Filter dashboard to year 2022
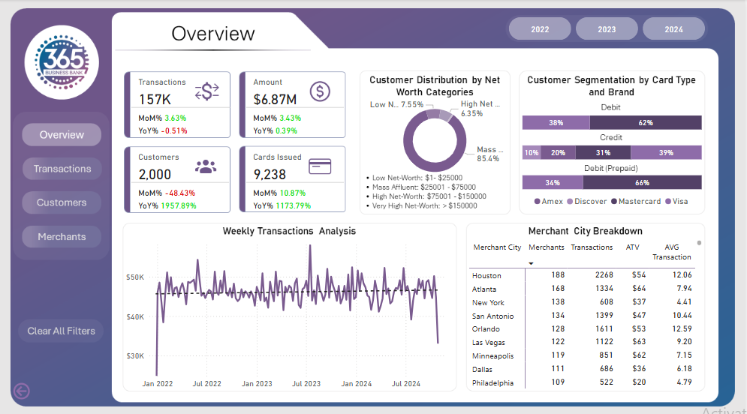The width and height of the screenshot is (747, 414). pos(540,29)
